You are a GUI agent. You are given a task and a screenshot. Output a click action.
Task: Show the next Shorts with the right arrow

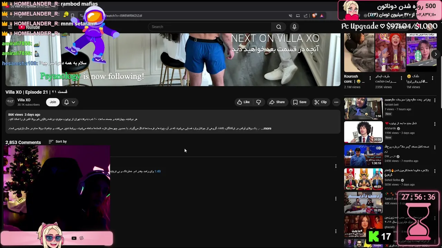[x=436, y=54]
